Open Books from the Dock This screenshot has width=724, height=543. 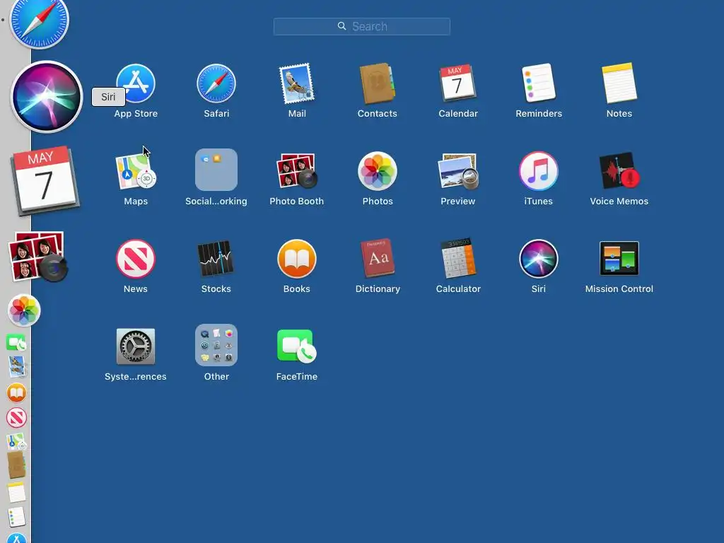17,393
